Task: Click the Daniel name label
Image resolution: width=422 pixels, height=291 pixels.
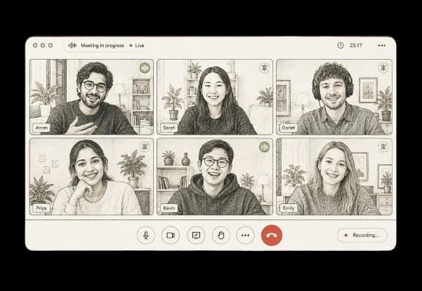Action: click(289, 128)
